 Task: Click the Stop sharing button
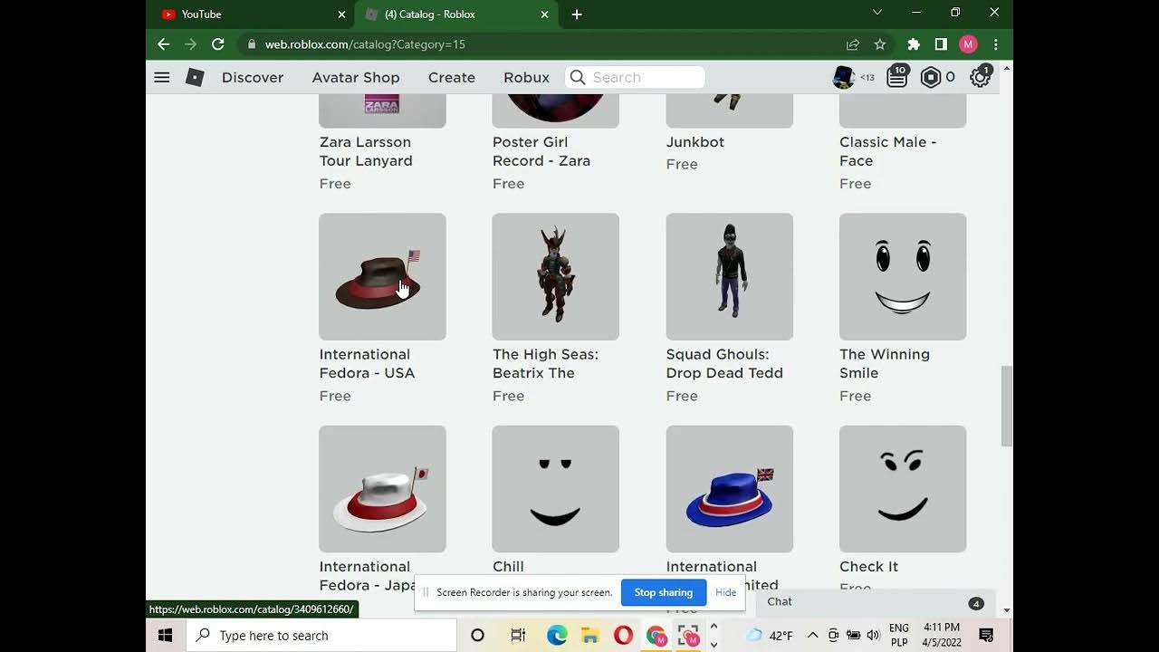coord(664,592)
